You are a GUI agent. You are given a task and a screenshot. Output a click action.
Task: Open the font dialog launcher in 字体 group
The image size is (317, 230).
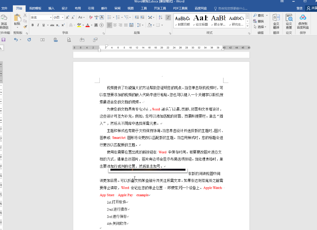click(x=104, y=33)
